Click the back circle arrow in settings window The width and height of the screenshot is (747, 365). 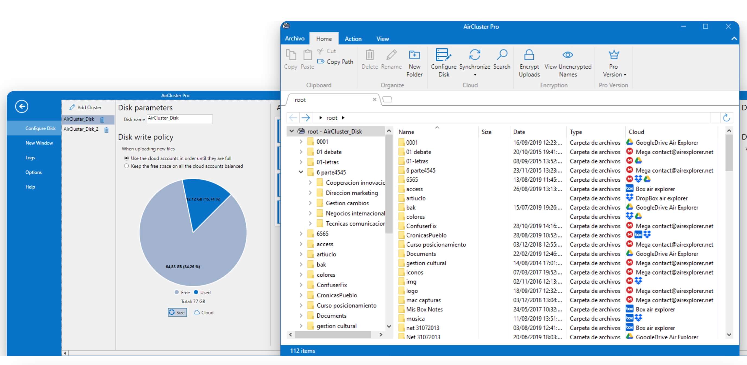22,106
